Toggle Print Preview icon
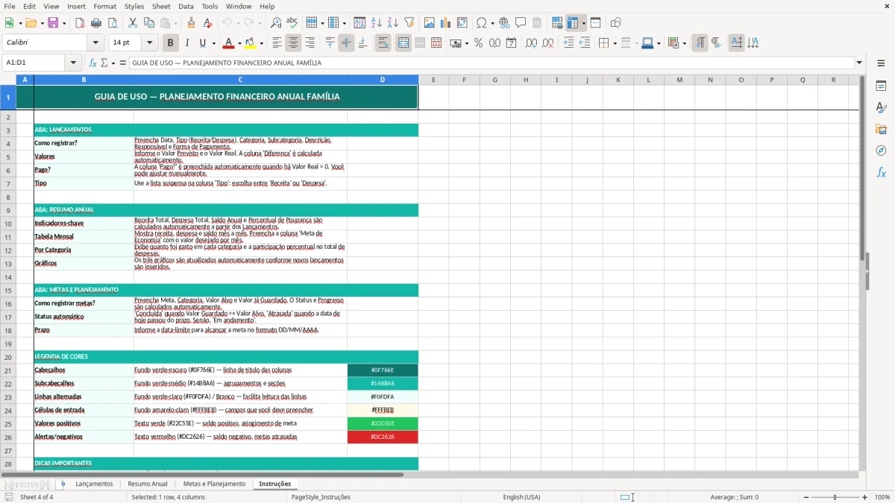 113,23
